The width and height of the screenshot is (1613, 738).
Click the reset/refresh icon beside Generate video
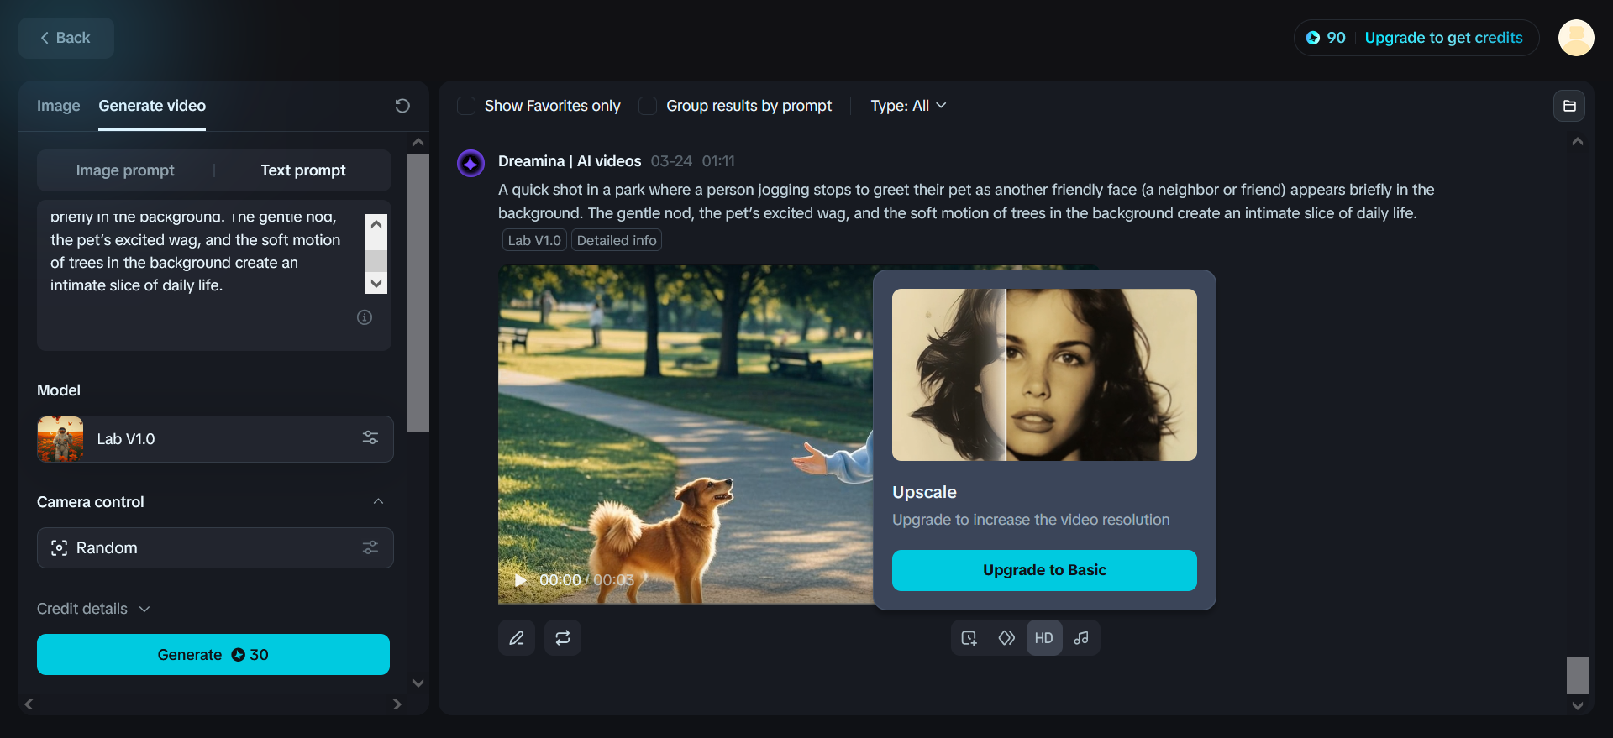(402, 106)
